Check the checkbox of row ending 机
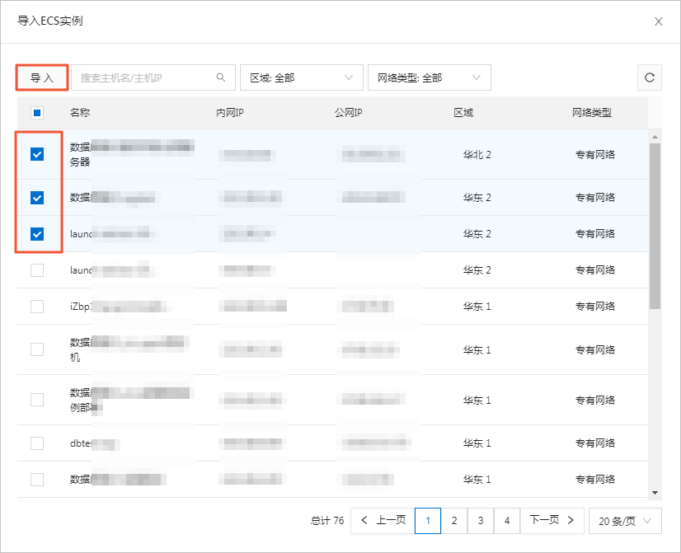The width and height of the screenshot is (681, 553). click(x=37, y=349)
